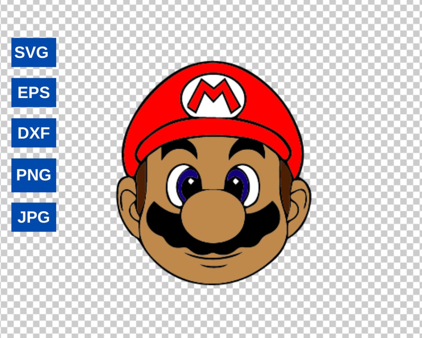Image resolution: width=422 pixels, height=338 pixels.
Task: Click the DXF format badge
Action: (34, 133)
